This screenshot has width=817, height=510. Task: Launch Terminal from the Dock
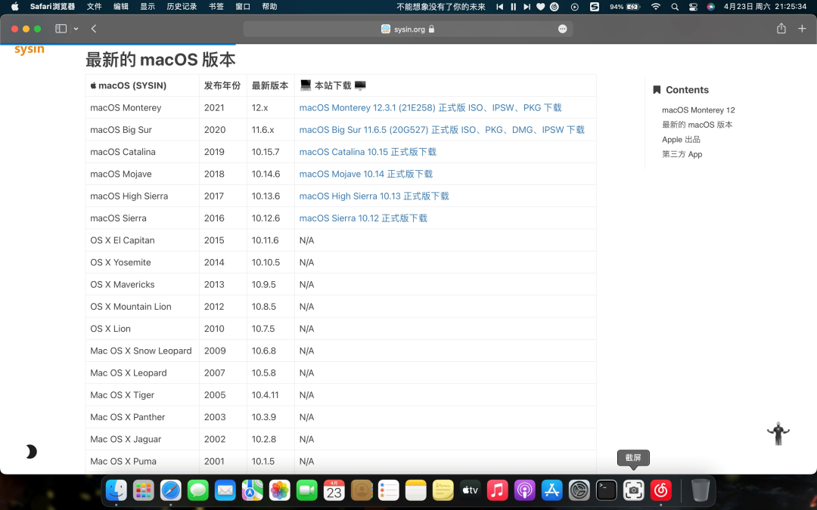[606, 490]
